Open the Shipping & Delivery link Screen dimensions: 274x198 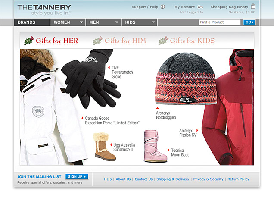click(x=173, y=179)
